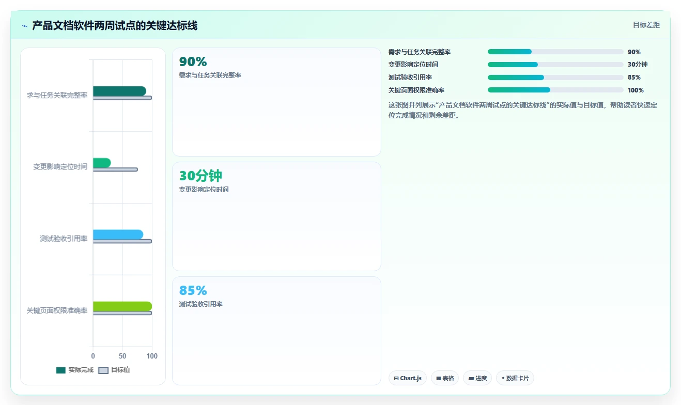
Task: Click the 100% value beside progress bar
Action: coord(636,90)
